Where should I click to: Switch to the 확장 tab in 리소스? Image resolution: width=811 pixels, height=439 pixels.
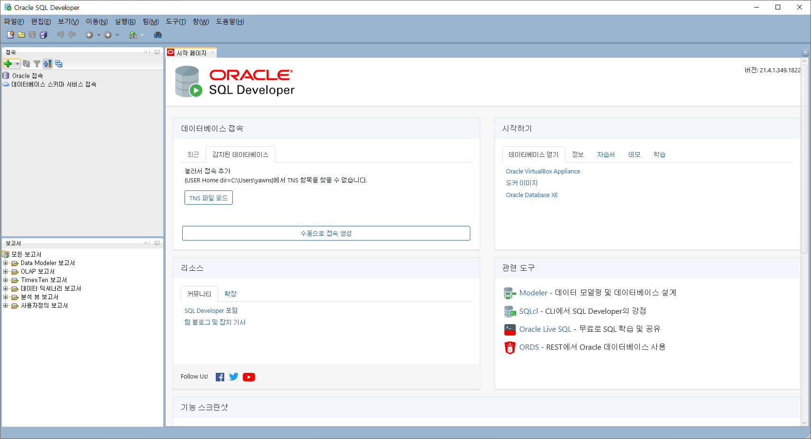[230, 294]
